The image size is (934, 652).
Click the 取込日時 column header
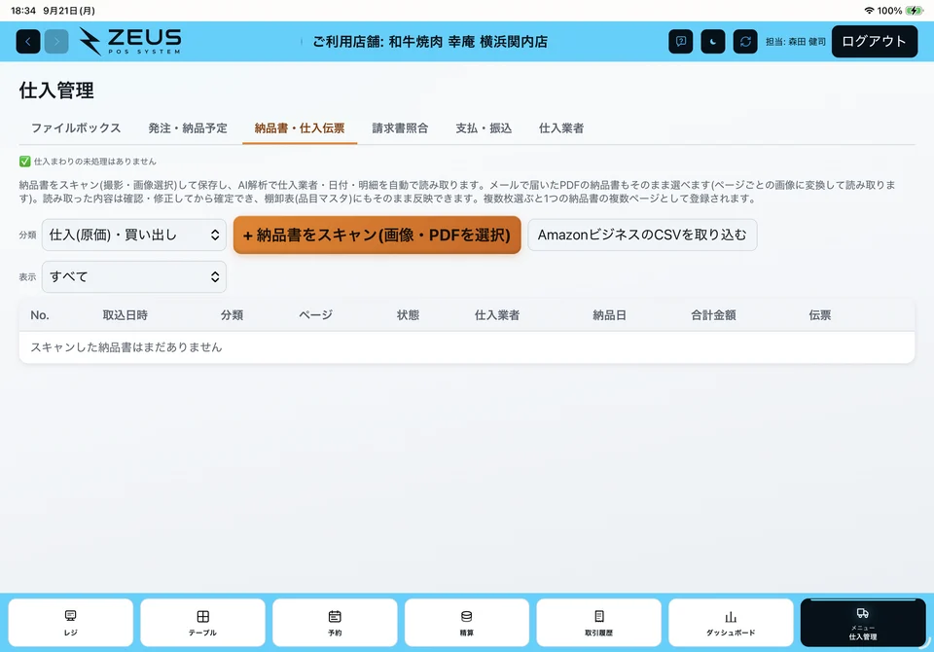point(126,315)
